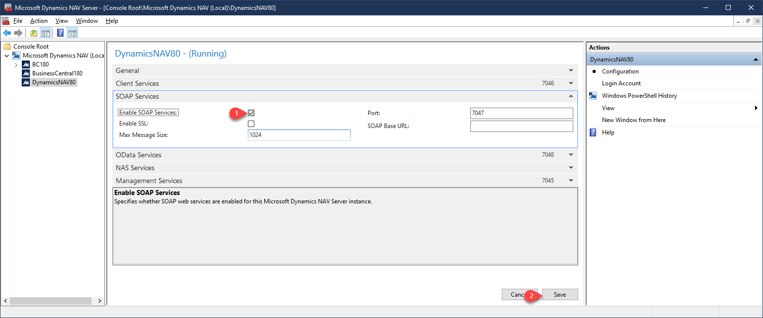763x318 pixels.
Task: Open Login Account in Actions pane
Action: click(x=621, y=83)
